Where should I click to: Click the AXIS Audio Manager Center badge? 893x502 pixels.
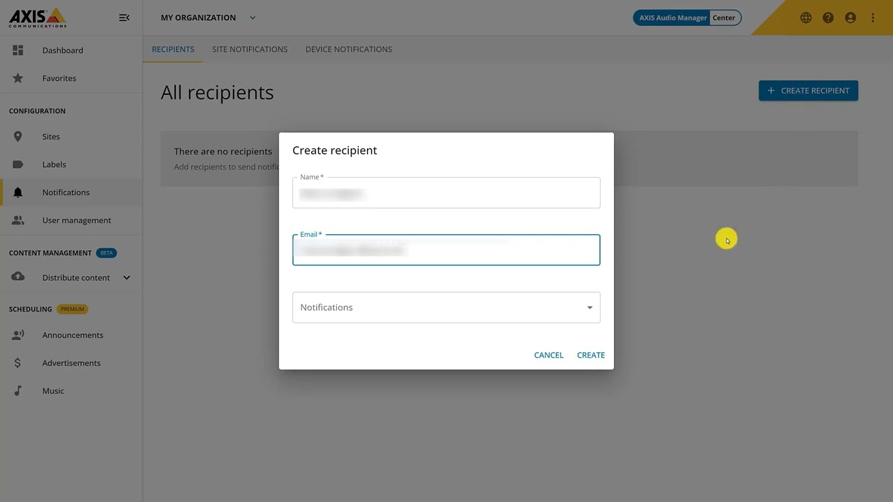pyautogui.click(x=687, y=17)
